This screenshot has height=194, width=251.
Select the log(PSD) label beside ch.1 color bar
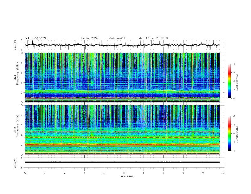[237, 83]
